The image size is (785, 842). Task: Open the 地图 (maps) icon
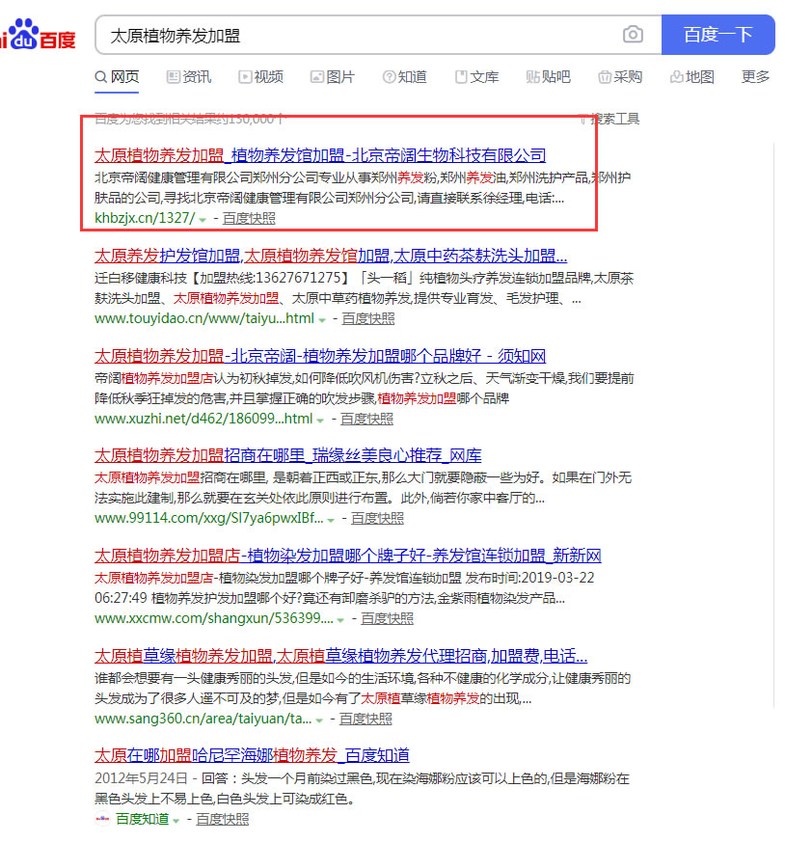coord(674,76)
